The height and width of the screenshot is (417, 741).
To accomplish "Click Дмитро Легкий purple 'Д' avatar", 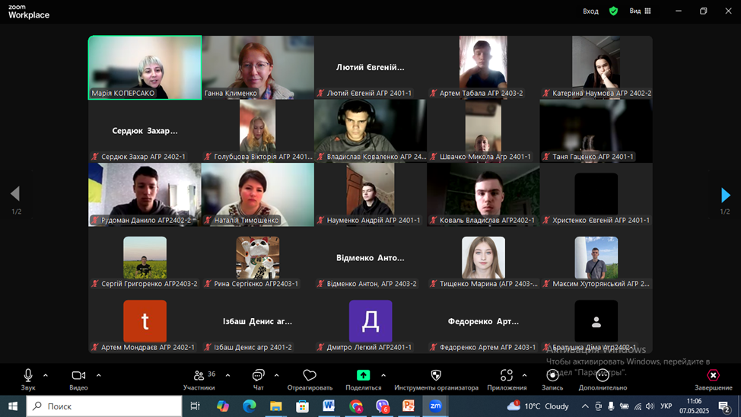I will [370, 321].
